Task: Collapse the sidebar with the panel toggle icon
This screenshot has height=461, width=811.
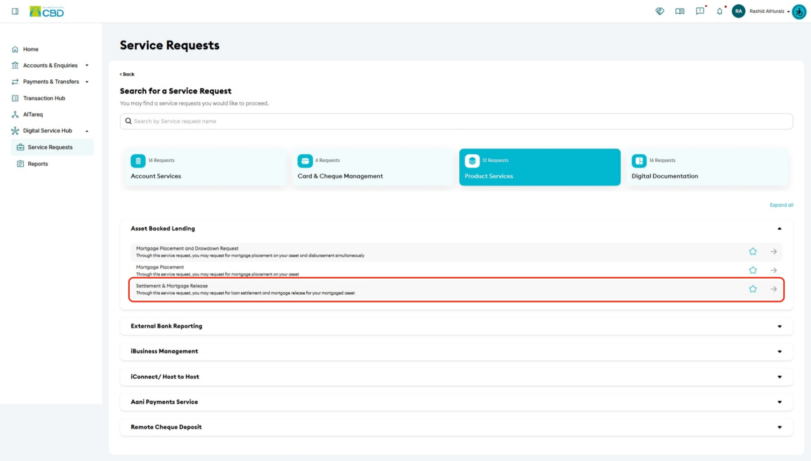Action: tap(15, 11)
